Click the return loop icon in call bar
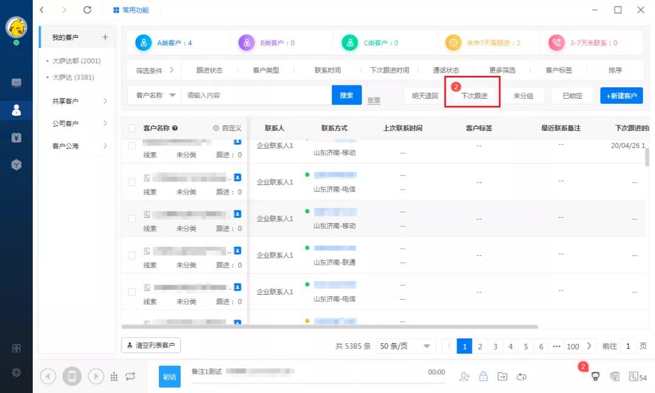This screenshot has height=393, width=655. (x=522, y=377)
